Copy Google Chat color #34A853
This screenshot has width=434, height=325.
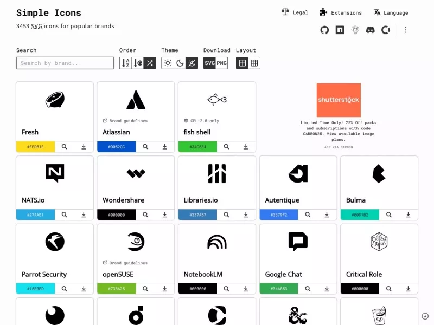tap(279, 289)
